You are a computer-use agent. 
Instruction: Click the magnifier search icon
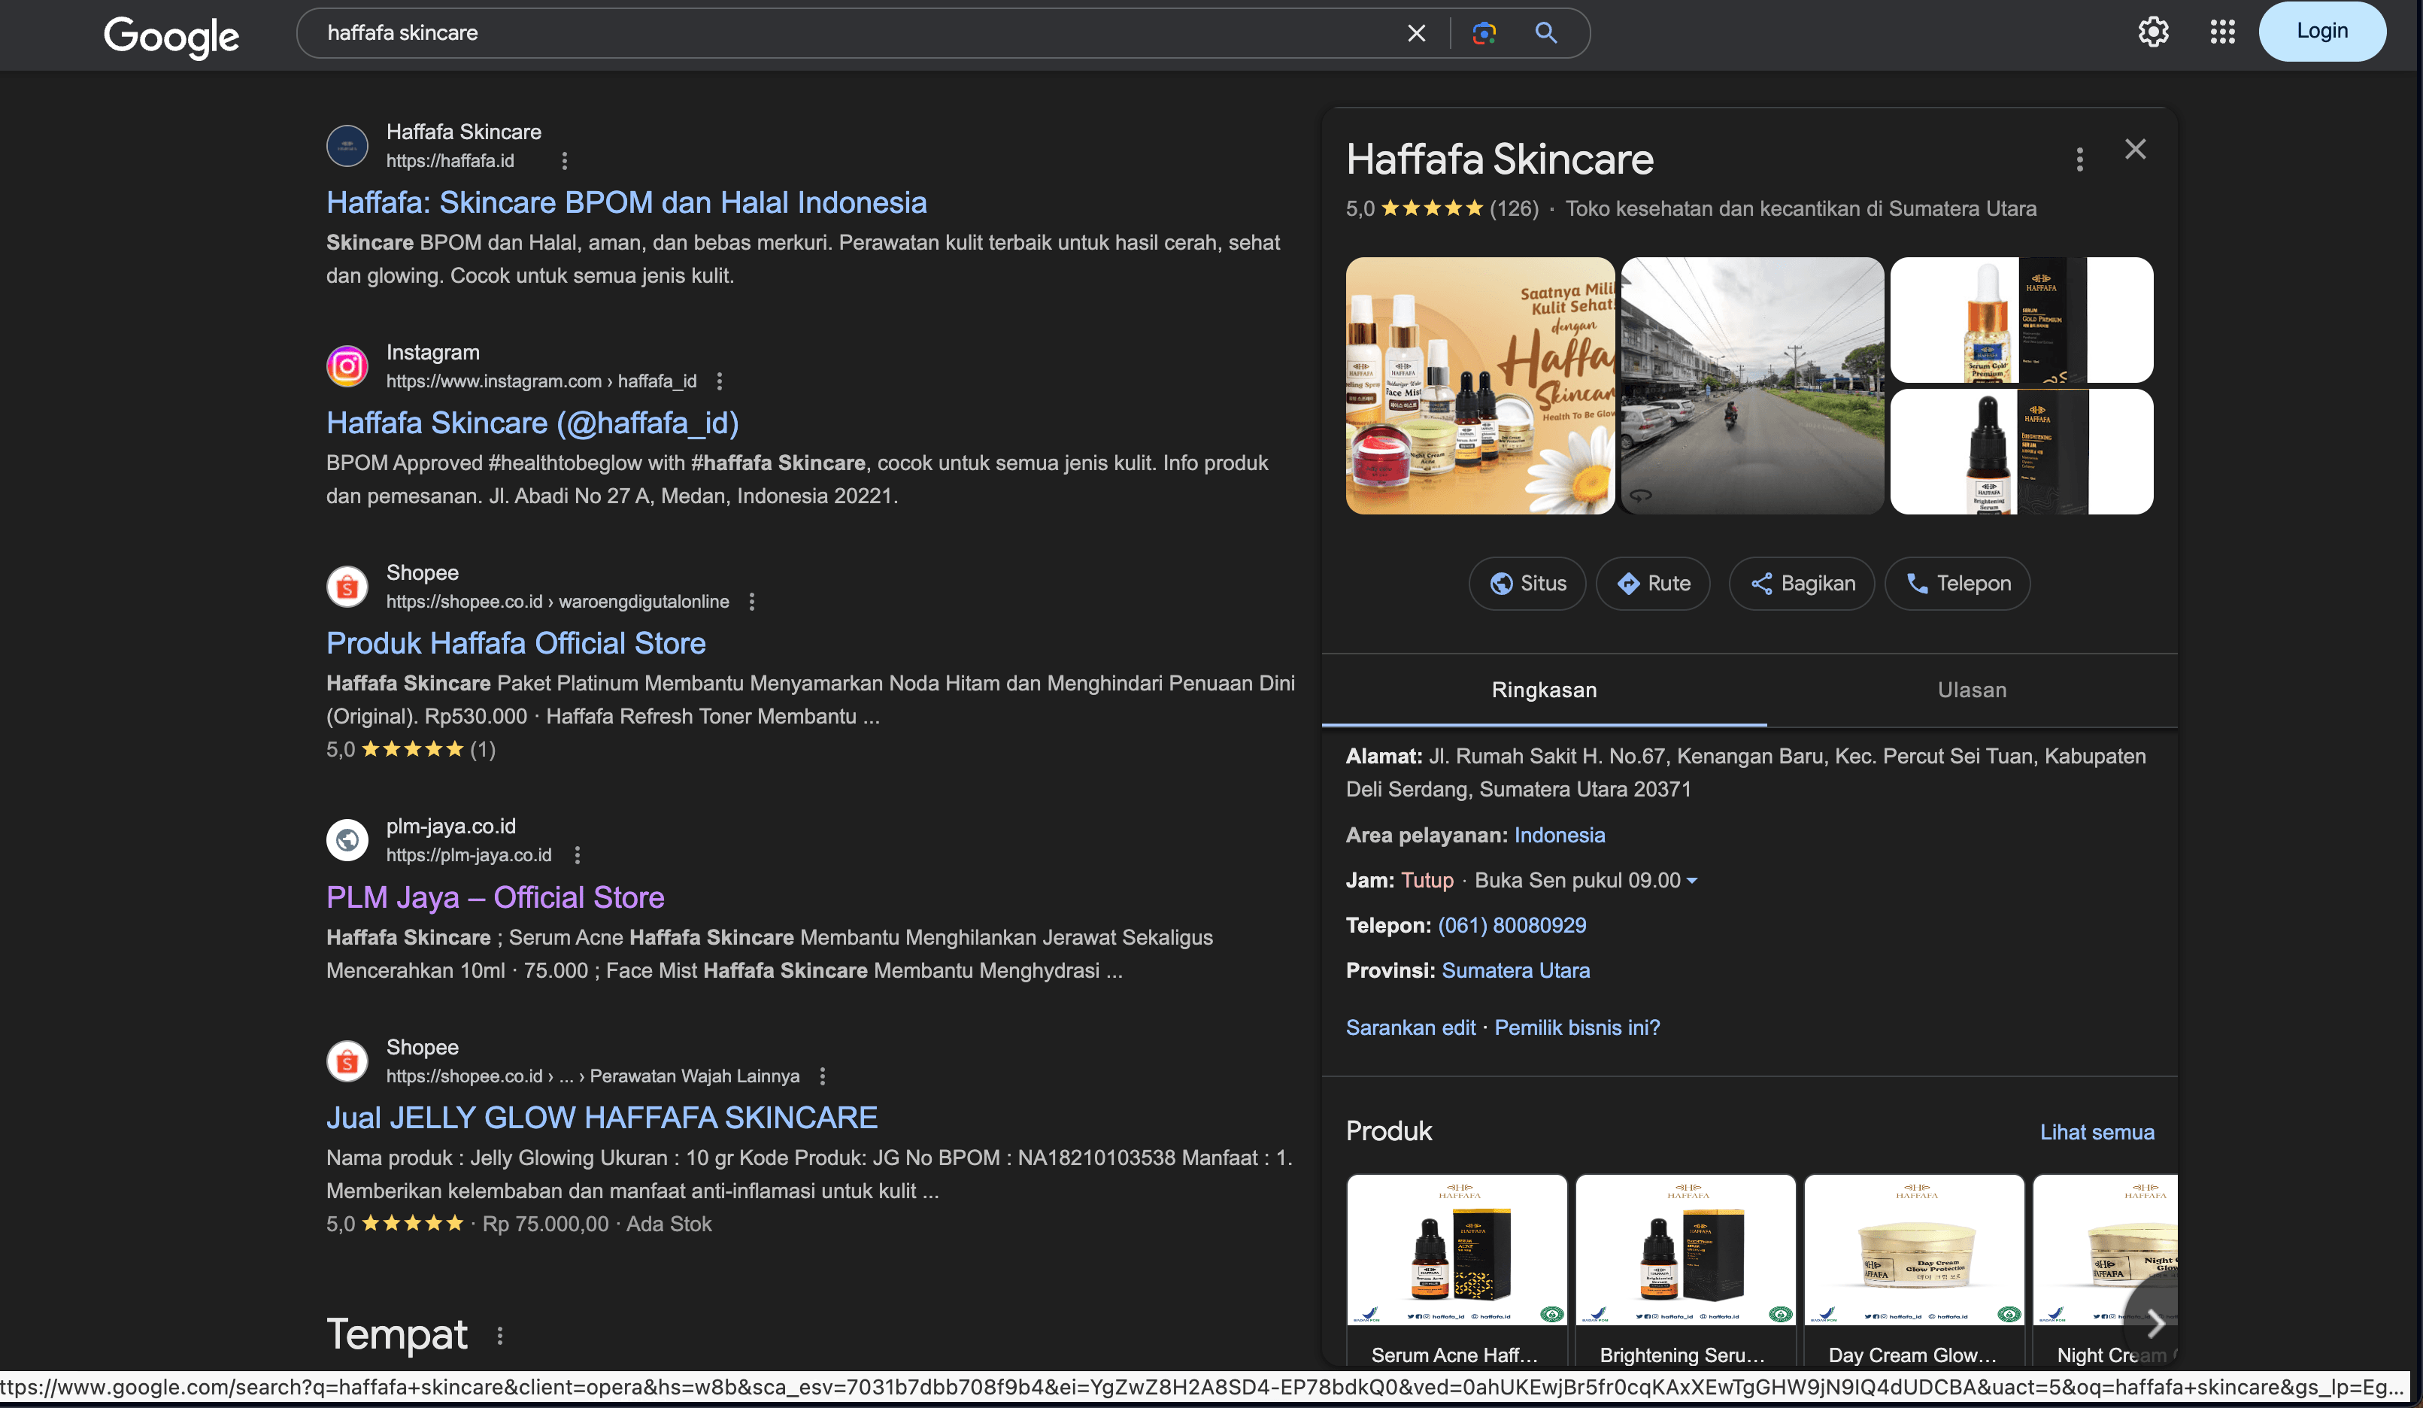click(x=1545, y=34)
